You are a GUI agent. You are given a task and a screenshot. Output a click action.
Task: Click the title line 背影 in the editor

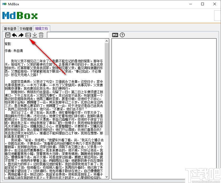(8, 44)
